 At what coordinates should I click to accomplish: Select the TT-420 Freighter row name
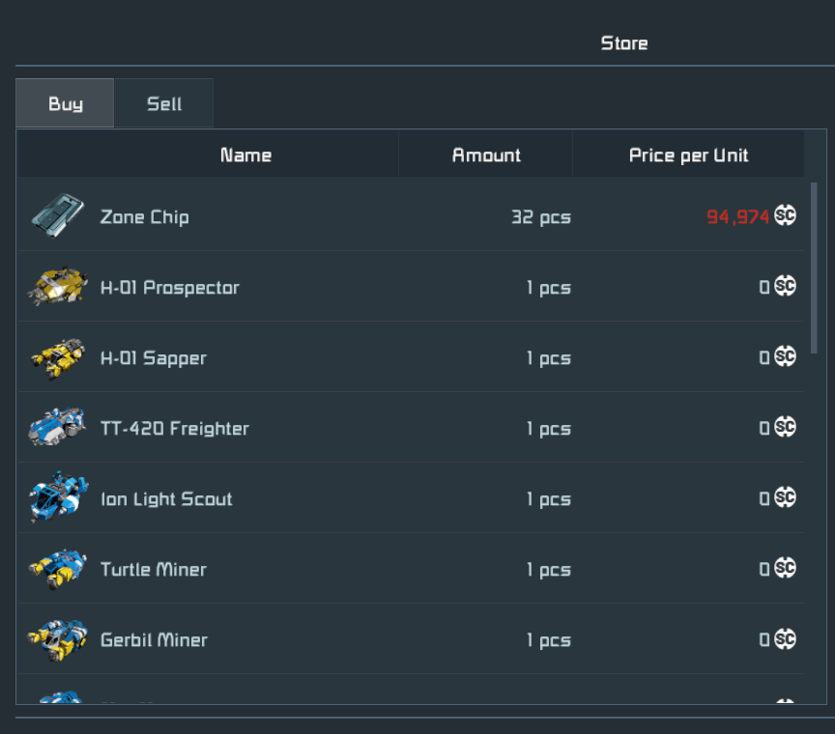pyautogui.click(x=174, y=429)
